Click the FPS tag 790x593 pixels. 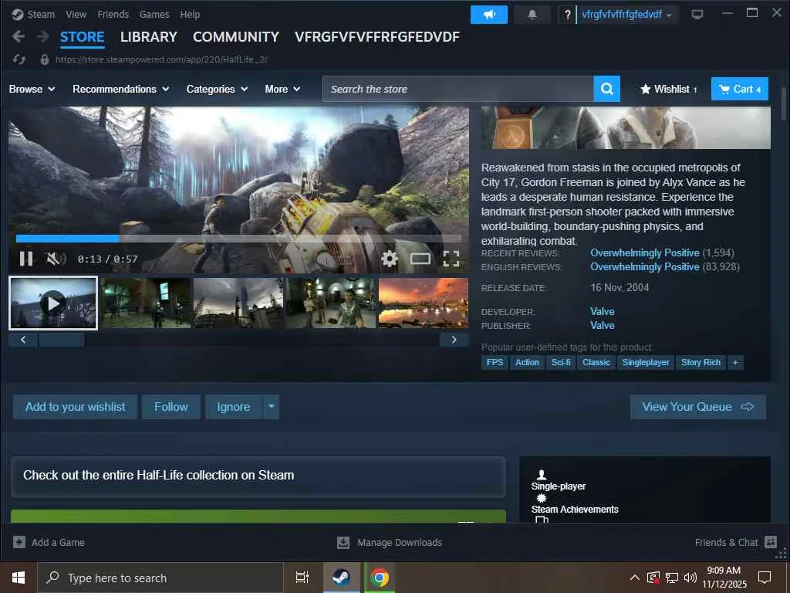pos(495,363)
